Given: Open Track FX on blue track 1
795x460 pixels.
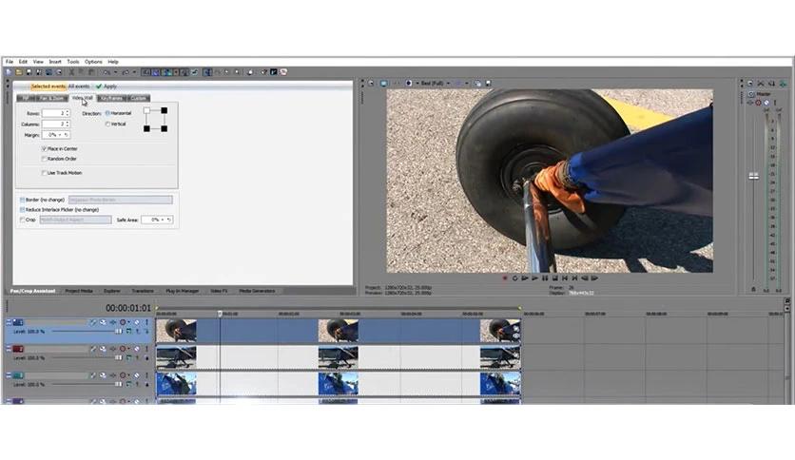Looking at the screenshot, I should click(x=112, y=322).
